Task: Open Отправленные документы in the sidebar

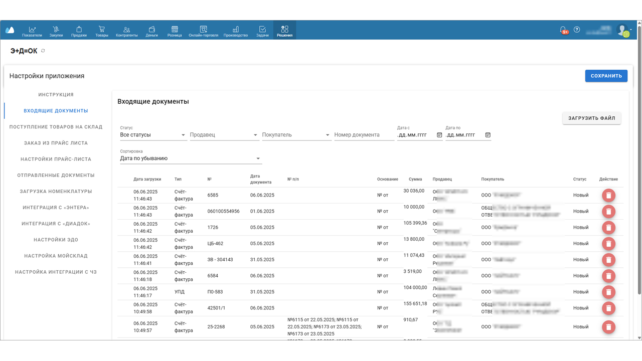Action: pyautogui.click(x=56, y=175)
